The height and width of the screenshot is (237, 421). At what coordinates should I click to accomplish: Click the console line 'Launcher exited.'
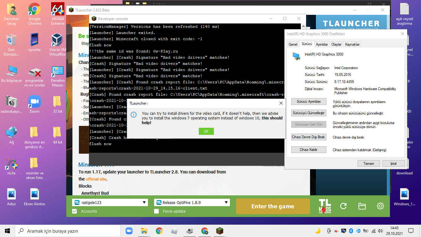[x=122, y=33]
